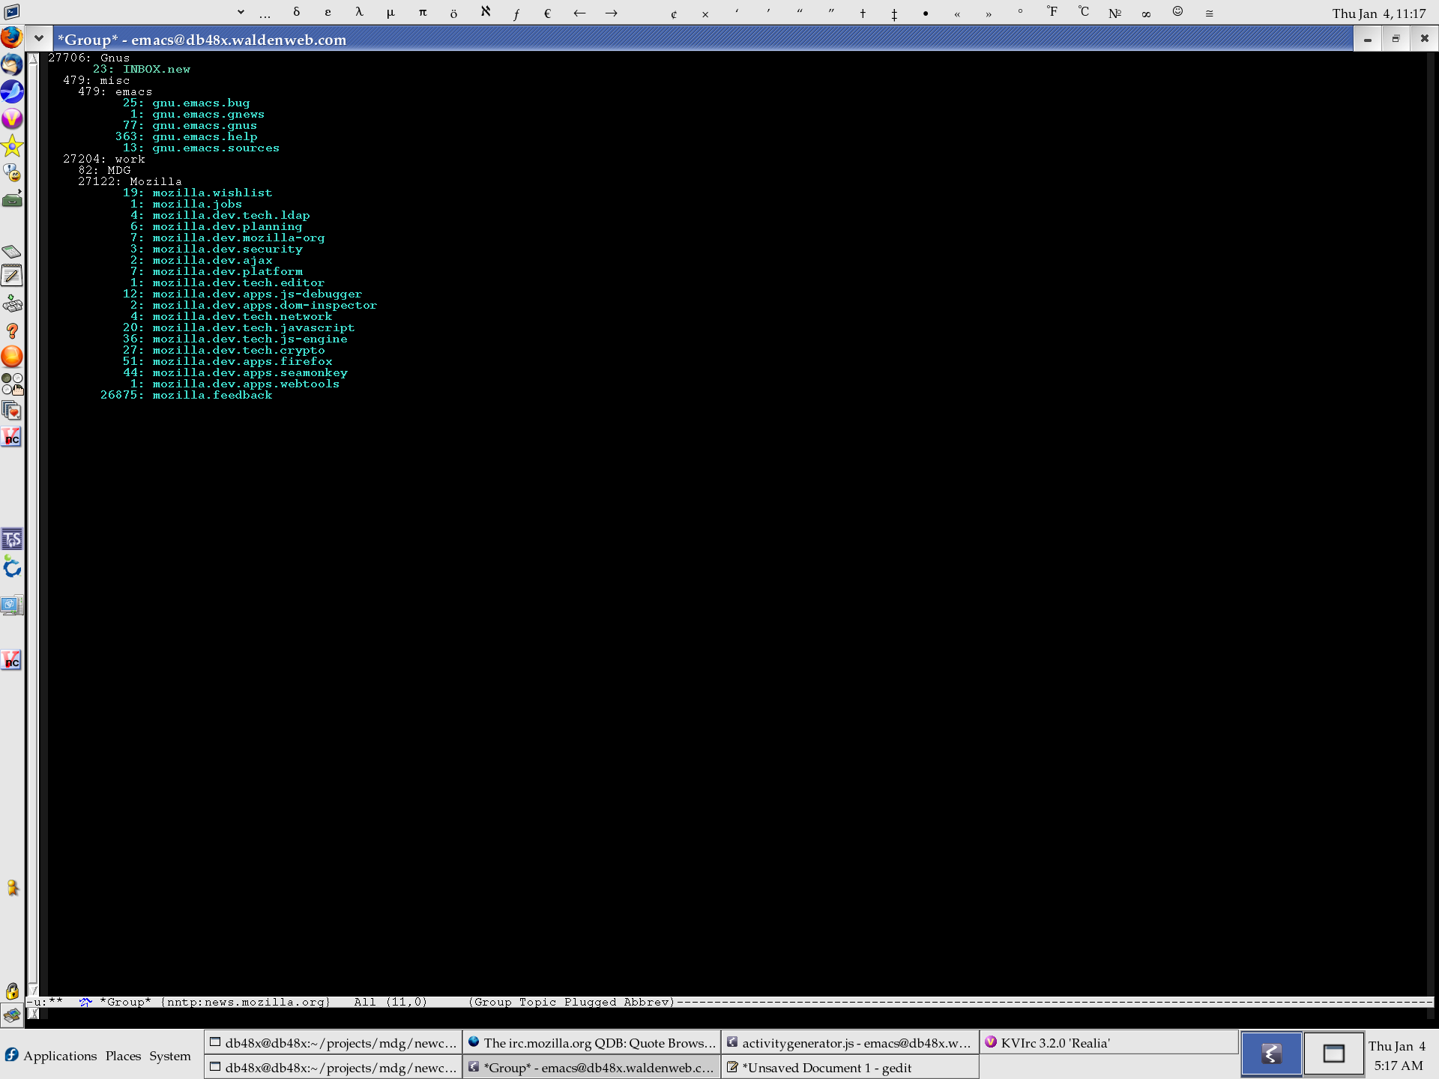This screenshot has height=1079, width=1439.
Task: Insert the pi character from palette
Action: 423,12
